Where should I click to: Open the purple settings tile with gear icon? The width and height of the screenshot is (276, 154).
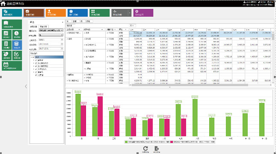[x=143, y=13]
